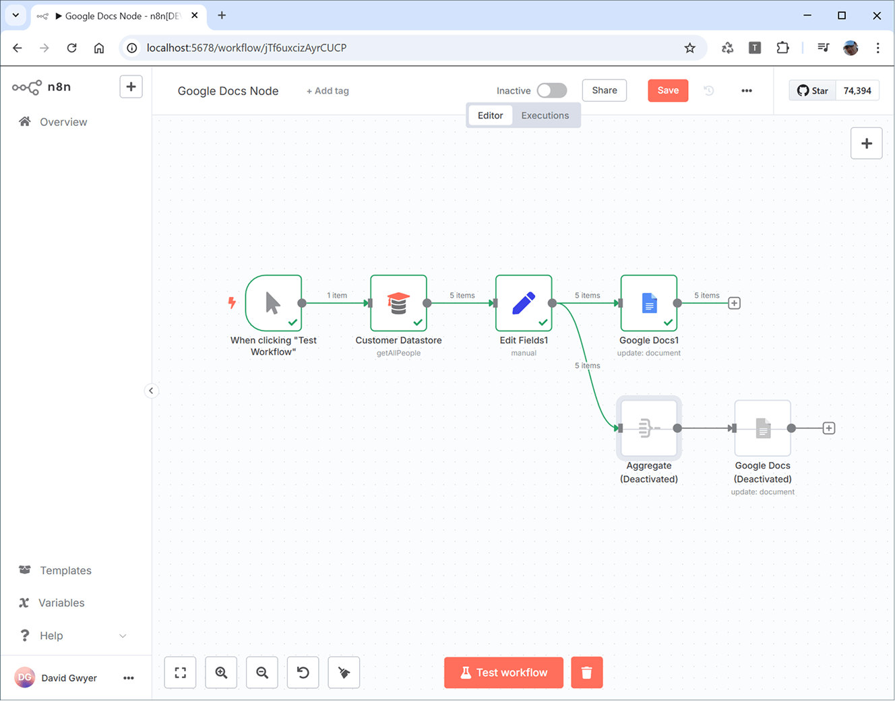
Task: Reload the browser page
Action: point(71,48)
